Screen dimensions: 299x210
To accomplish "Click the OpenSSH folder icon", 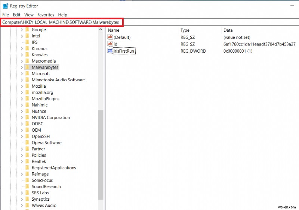I will [x=27, y=136].
